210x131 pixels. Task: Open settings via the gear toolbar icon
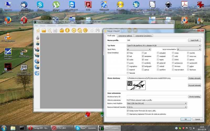pyautogui.click(x=73, y=30)
